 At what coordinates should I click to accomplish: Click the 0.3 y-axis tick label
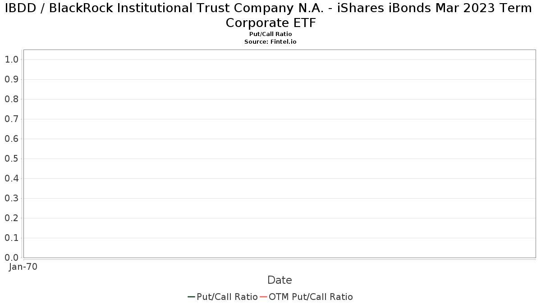point(11,198)
